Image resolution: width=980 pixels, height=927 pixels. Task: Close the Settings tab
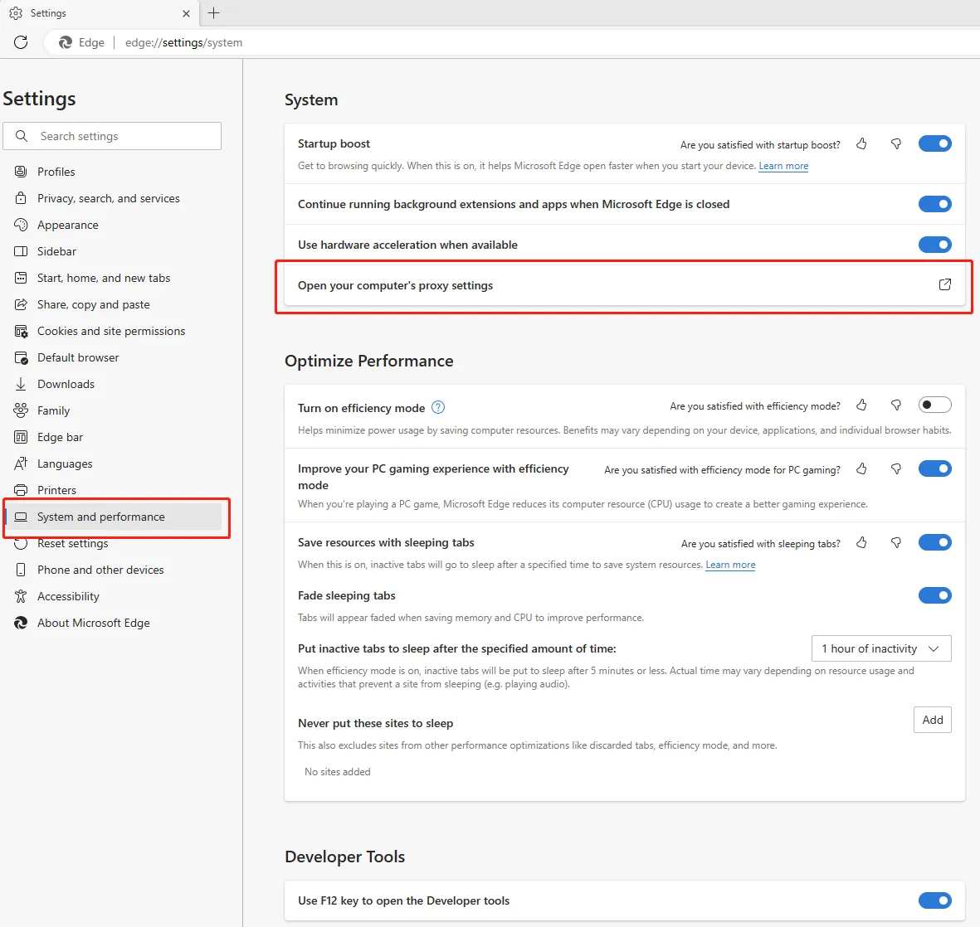pyautogui.click(x=186, y=13)
